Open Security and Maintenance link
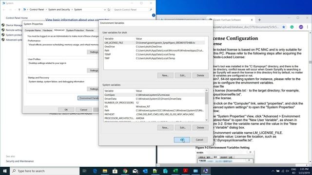This screenshot has height=175, width=312. tap(19, 161)
